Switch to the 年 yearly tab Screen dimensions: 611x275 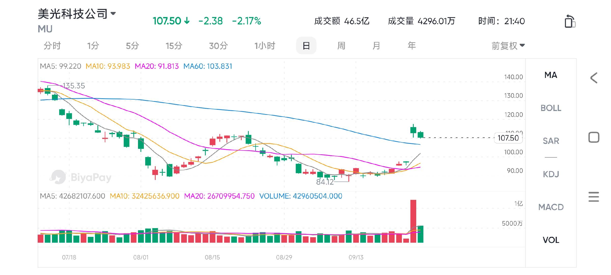pos(412,46)
